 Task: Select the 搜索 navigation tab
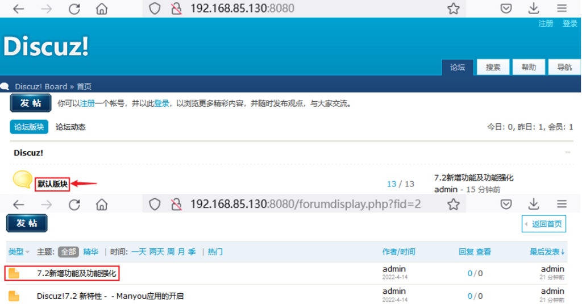point(493,67)
